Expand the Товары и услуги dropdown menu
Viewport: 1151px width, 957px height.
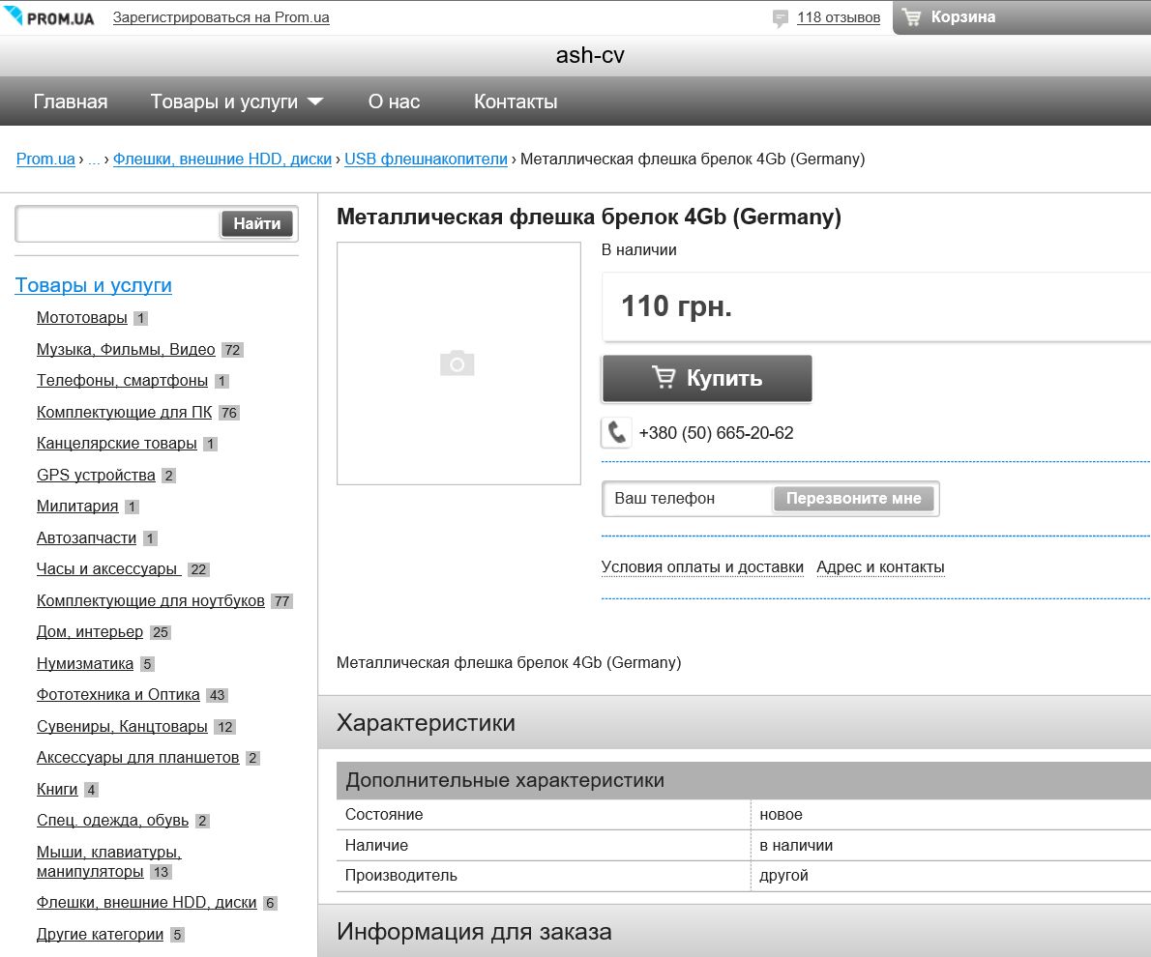[236, 101]
